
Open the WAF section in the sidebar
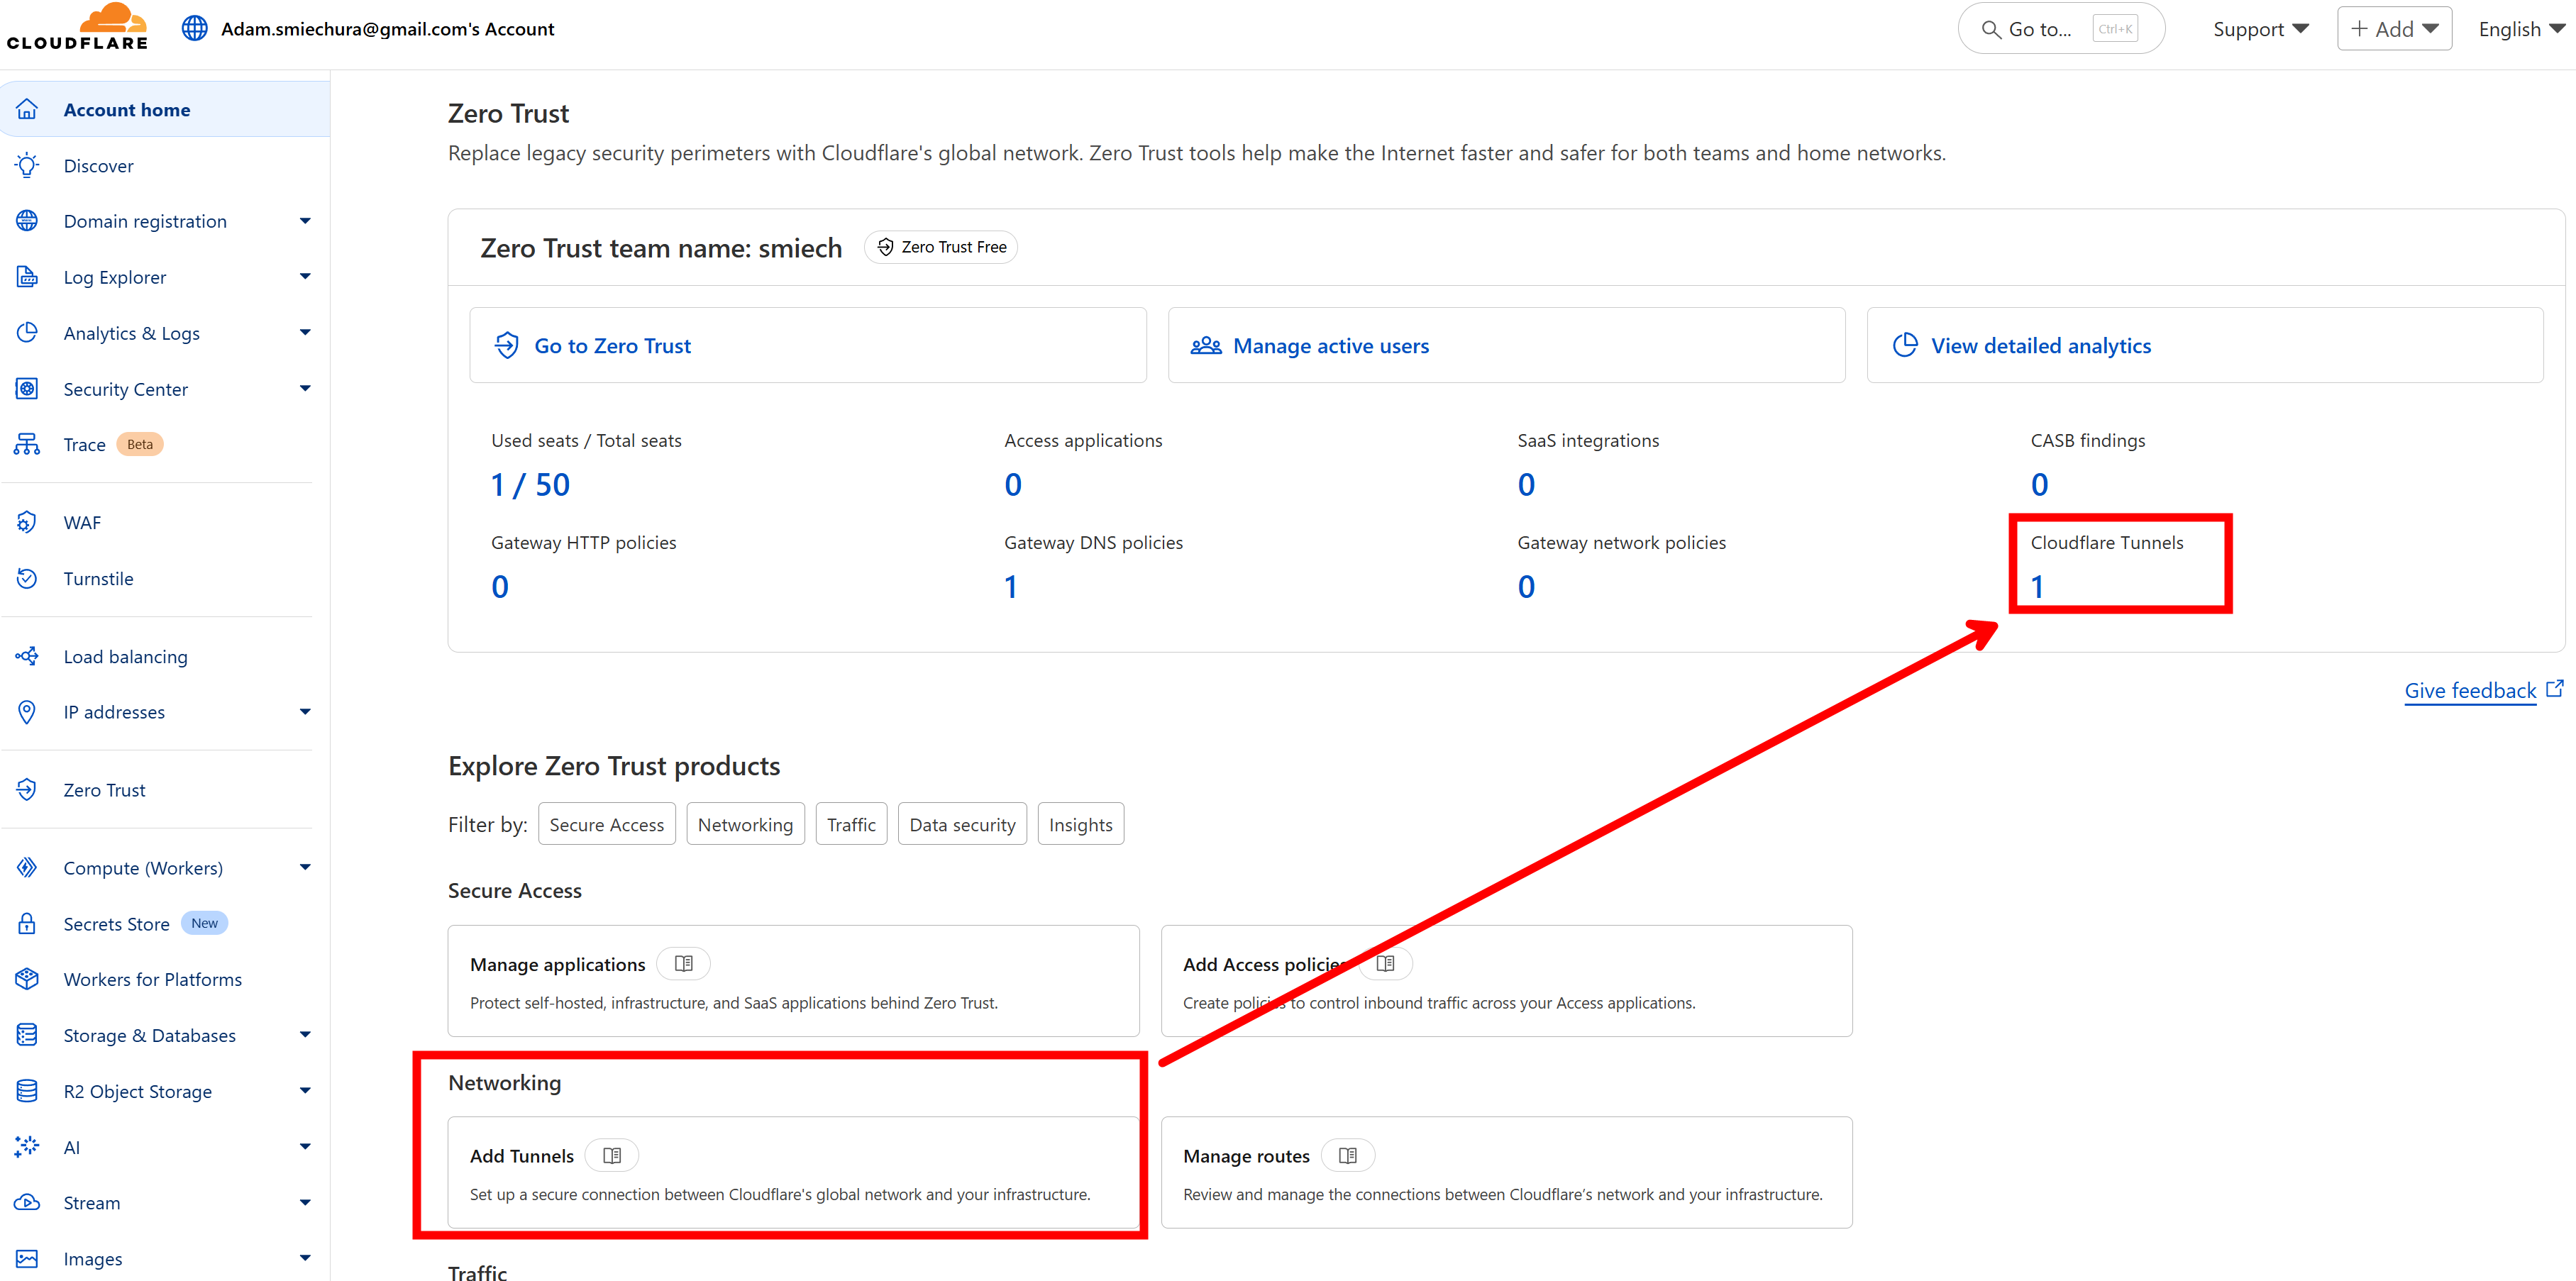(x=82, y=522)
